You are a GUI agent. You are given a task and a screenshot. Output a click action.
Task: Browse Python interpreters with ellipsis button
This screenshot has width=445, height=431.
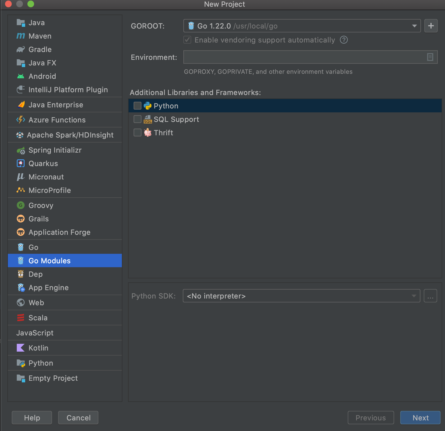coord(430,296)
